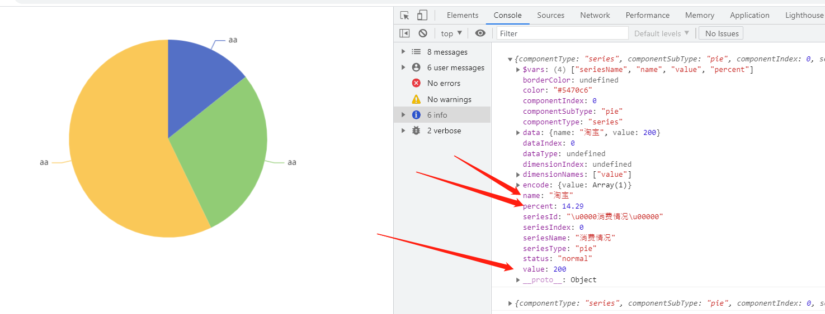Open the Lighthouse tab
The width and height of the screenshot is (825, 314).
[x=804, y=15]
